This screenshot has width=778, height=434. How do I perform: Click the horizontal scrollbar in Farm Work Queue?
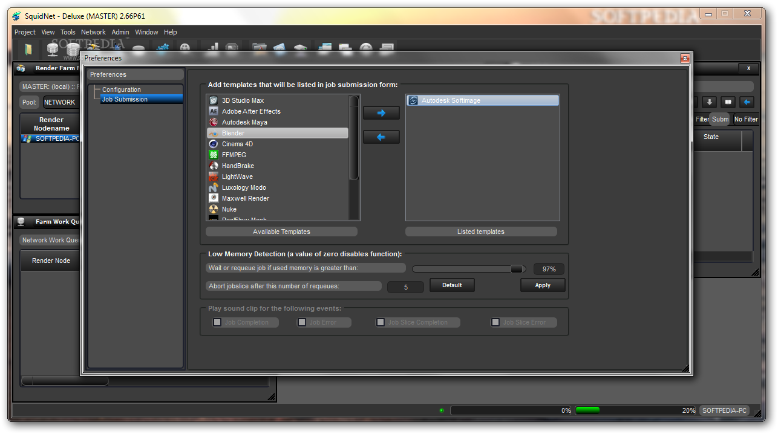(64, 381)
